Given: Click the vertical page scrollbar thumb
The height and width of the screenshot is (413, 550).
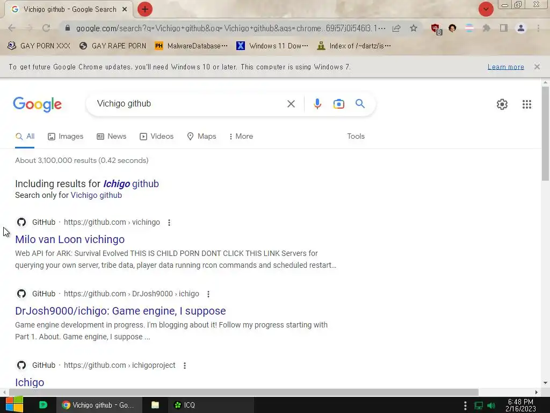Looking at the screenshot, I should pyautogui.click(x=545, y=133).
